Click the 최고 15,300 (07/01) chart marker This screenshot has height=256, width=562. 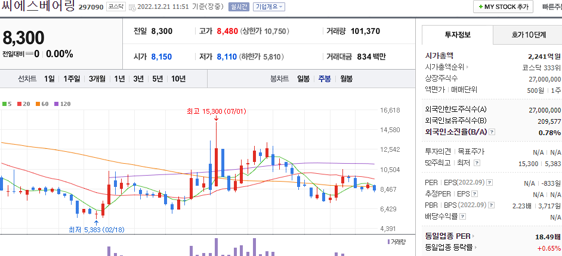217,111
